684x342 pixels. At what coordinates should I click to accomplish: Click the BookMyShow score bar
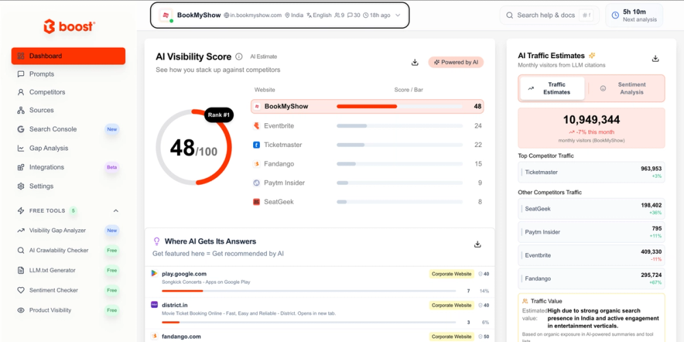point(399,107)
